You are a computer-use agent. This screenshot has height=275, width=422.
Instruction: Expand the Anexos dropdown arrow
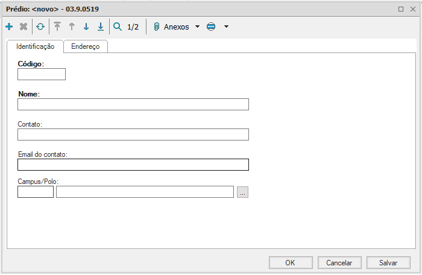coord(197,27)
